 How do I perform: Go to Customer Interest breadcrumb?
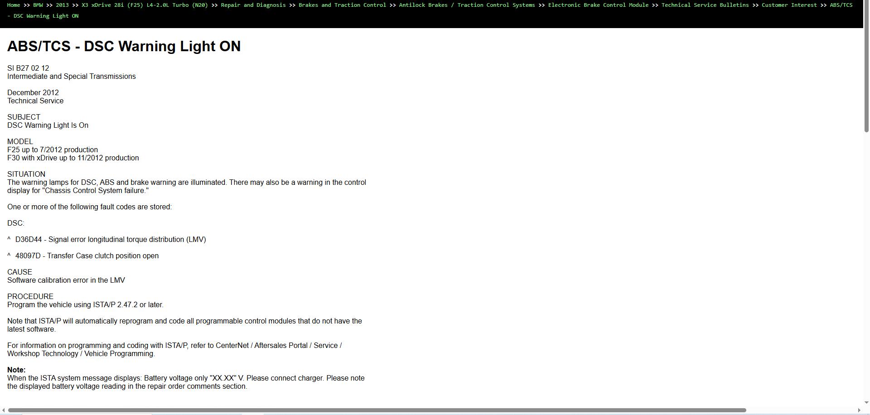pyautogui.click(x=789, y=5)
